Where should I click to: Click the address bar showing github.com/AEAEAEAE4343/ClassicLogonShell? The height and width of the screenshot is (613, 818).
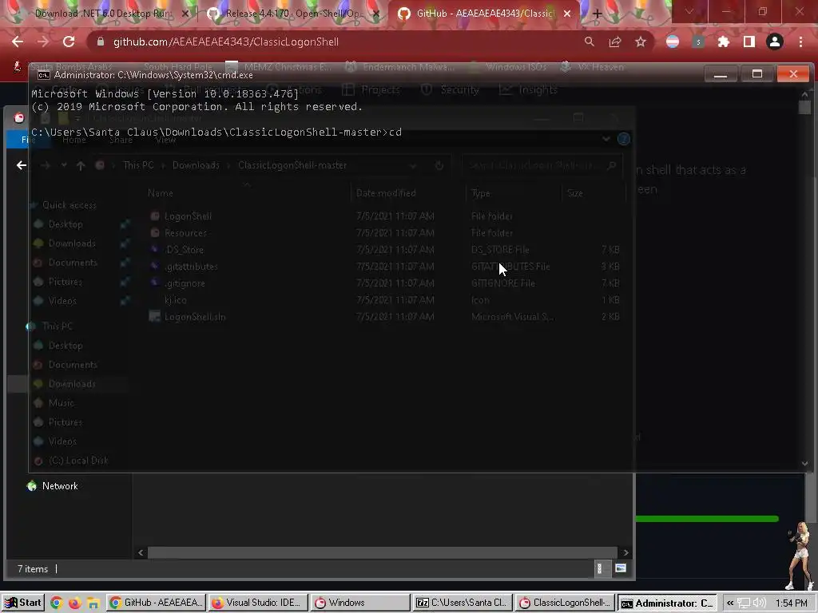(x=226, y=42)
